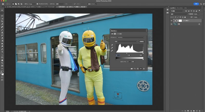Open the layer blend mode dropdown
The image size is (205, 112).
pos(179,14)
